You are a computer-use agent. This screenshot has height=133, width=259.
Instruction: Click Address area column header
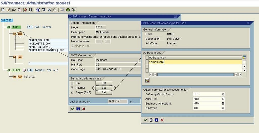coord(196,57)
